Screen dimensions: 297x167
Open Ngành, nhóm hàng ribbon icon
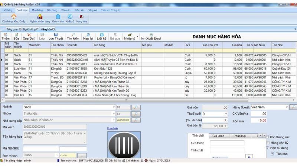(x=39, y=17)
